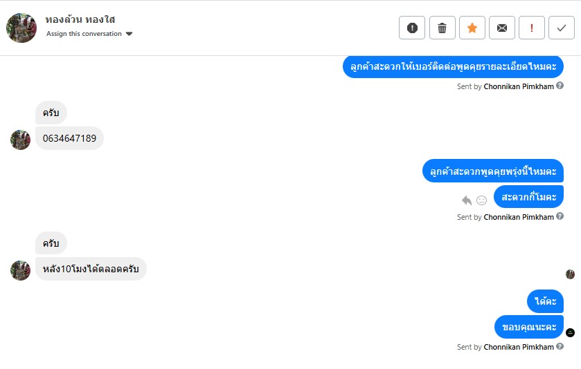The width and height of the screenshot is (581, 369).
Task: Click the small seen-receipt avatar on the right
Action: tap(570, 274)
